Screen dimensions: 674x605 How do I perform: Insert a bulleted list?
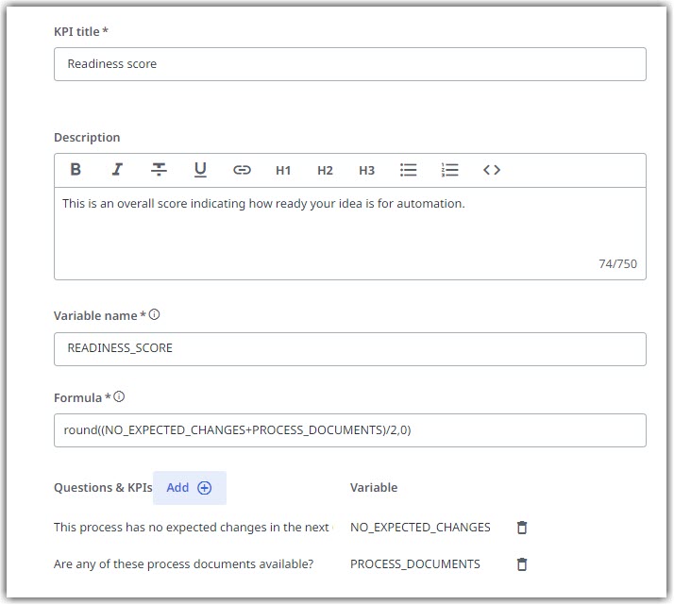[409, 170]
